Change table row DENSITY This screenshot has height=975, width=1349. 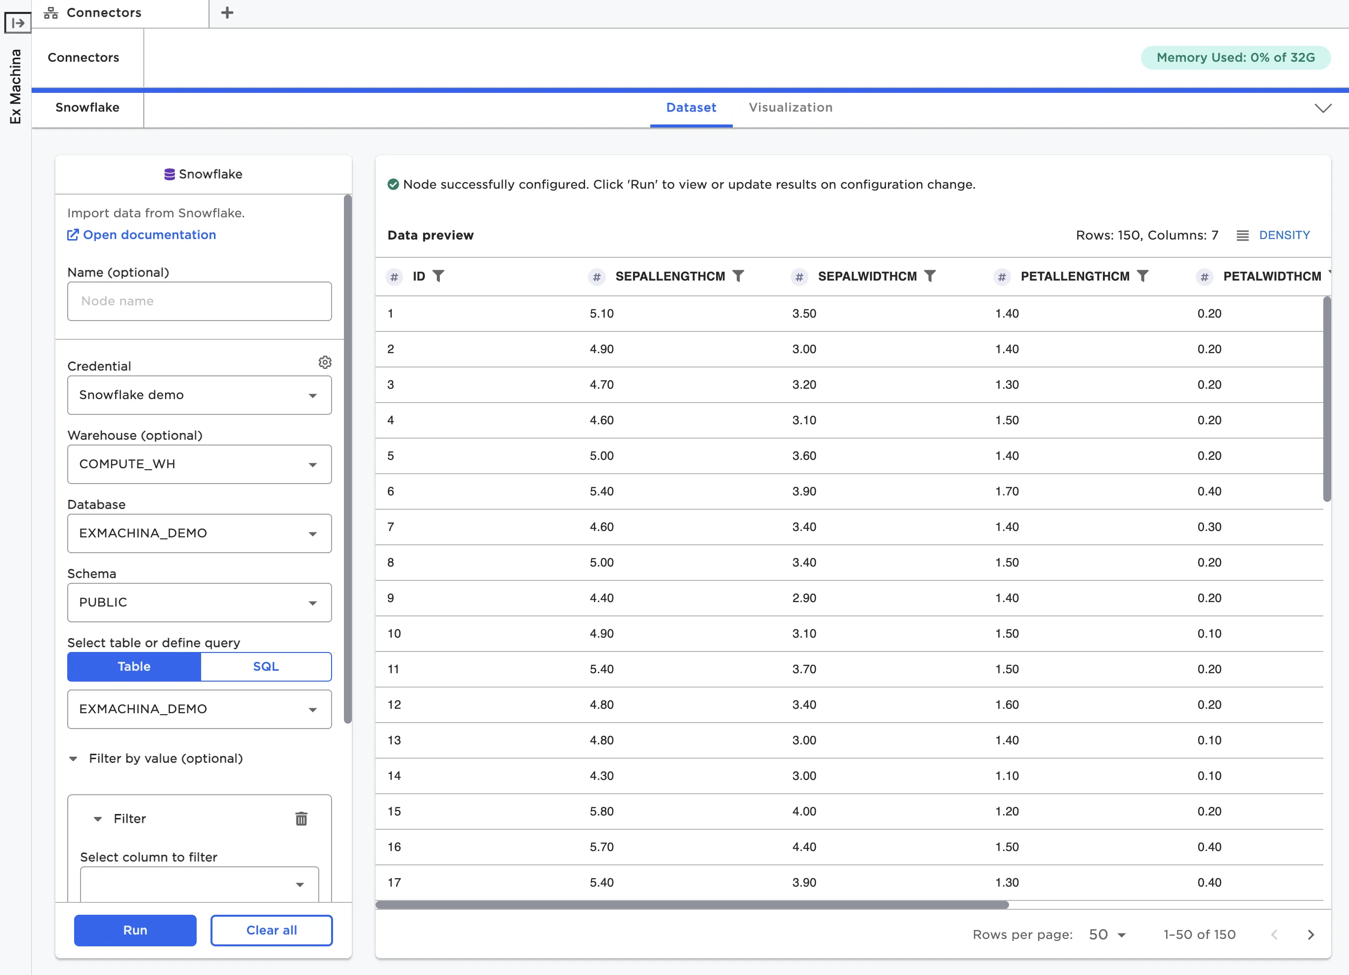coord(1273,235)
